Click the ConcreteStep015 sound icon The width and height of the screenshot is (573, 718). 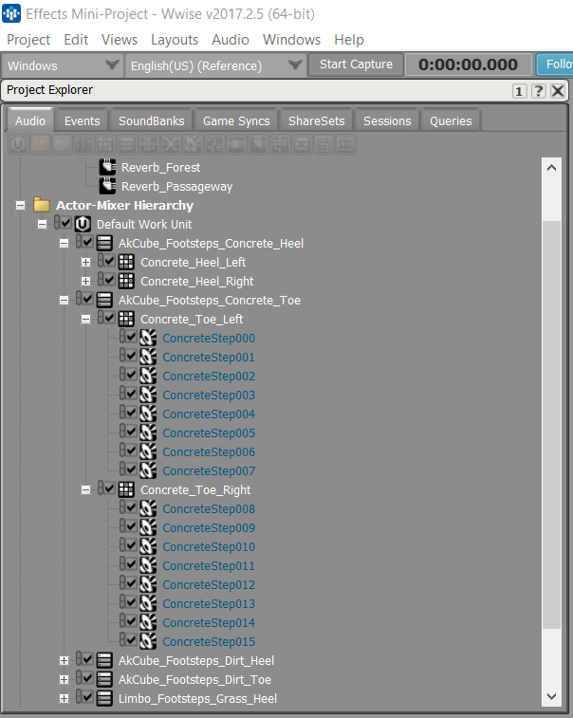click(x=148, y=641)
